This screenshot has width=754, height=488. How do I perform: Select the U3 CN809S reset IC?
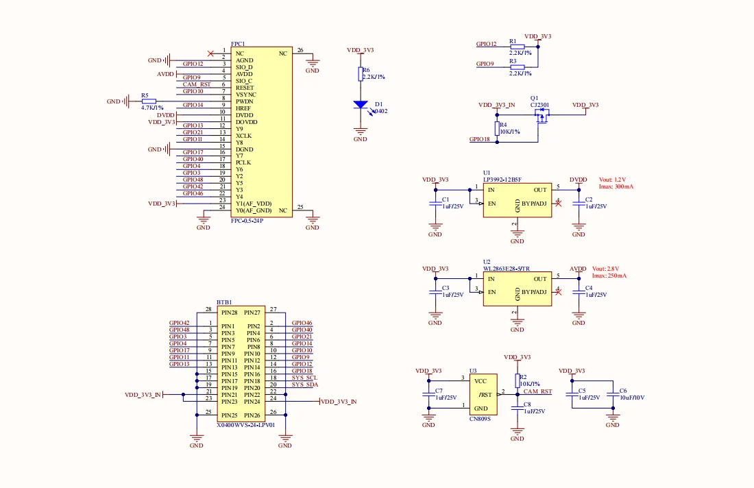tap(483, 395)
